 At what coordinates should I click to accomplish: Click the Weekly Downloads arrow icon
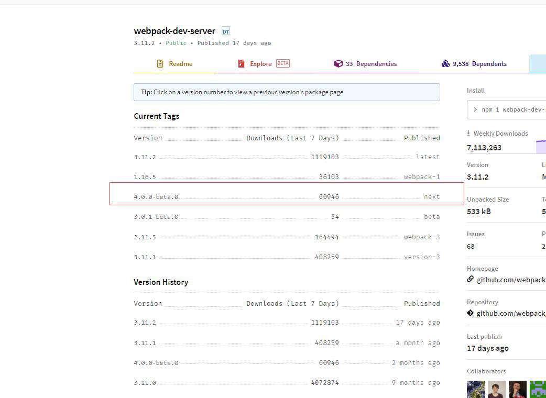(468, 133)
